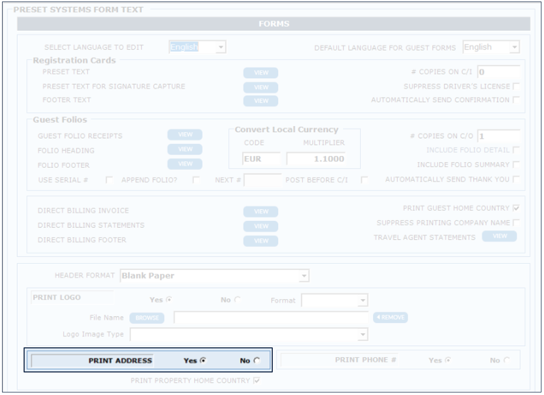Open Default Language for Guest Forms dropdown

[x=514, y=48]
